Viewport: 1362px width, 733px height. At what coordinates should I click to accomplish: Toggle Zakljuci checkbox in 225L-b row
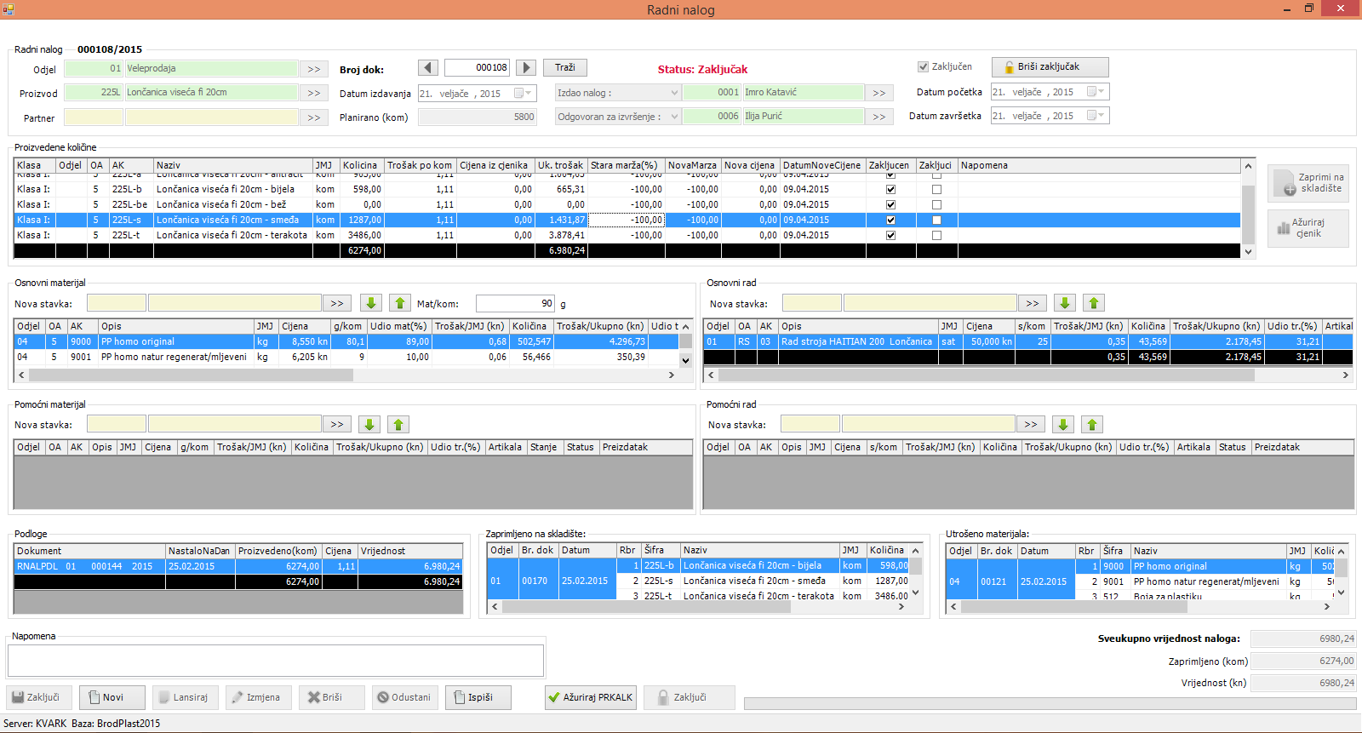936,189
